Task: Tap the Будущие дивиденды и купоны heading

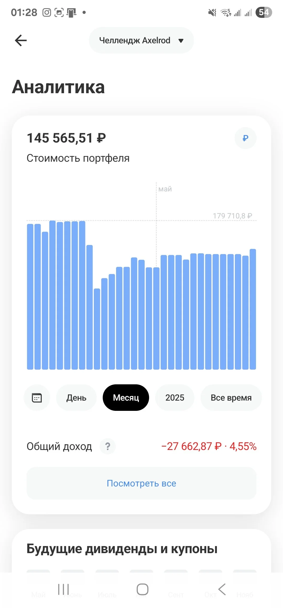Action: point(122,549)
